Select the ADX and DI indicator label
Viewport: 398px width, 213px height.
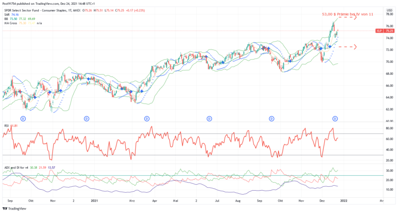pos(15,167)
